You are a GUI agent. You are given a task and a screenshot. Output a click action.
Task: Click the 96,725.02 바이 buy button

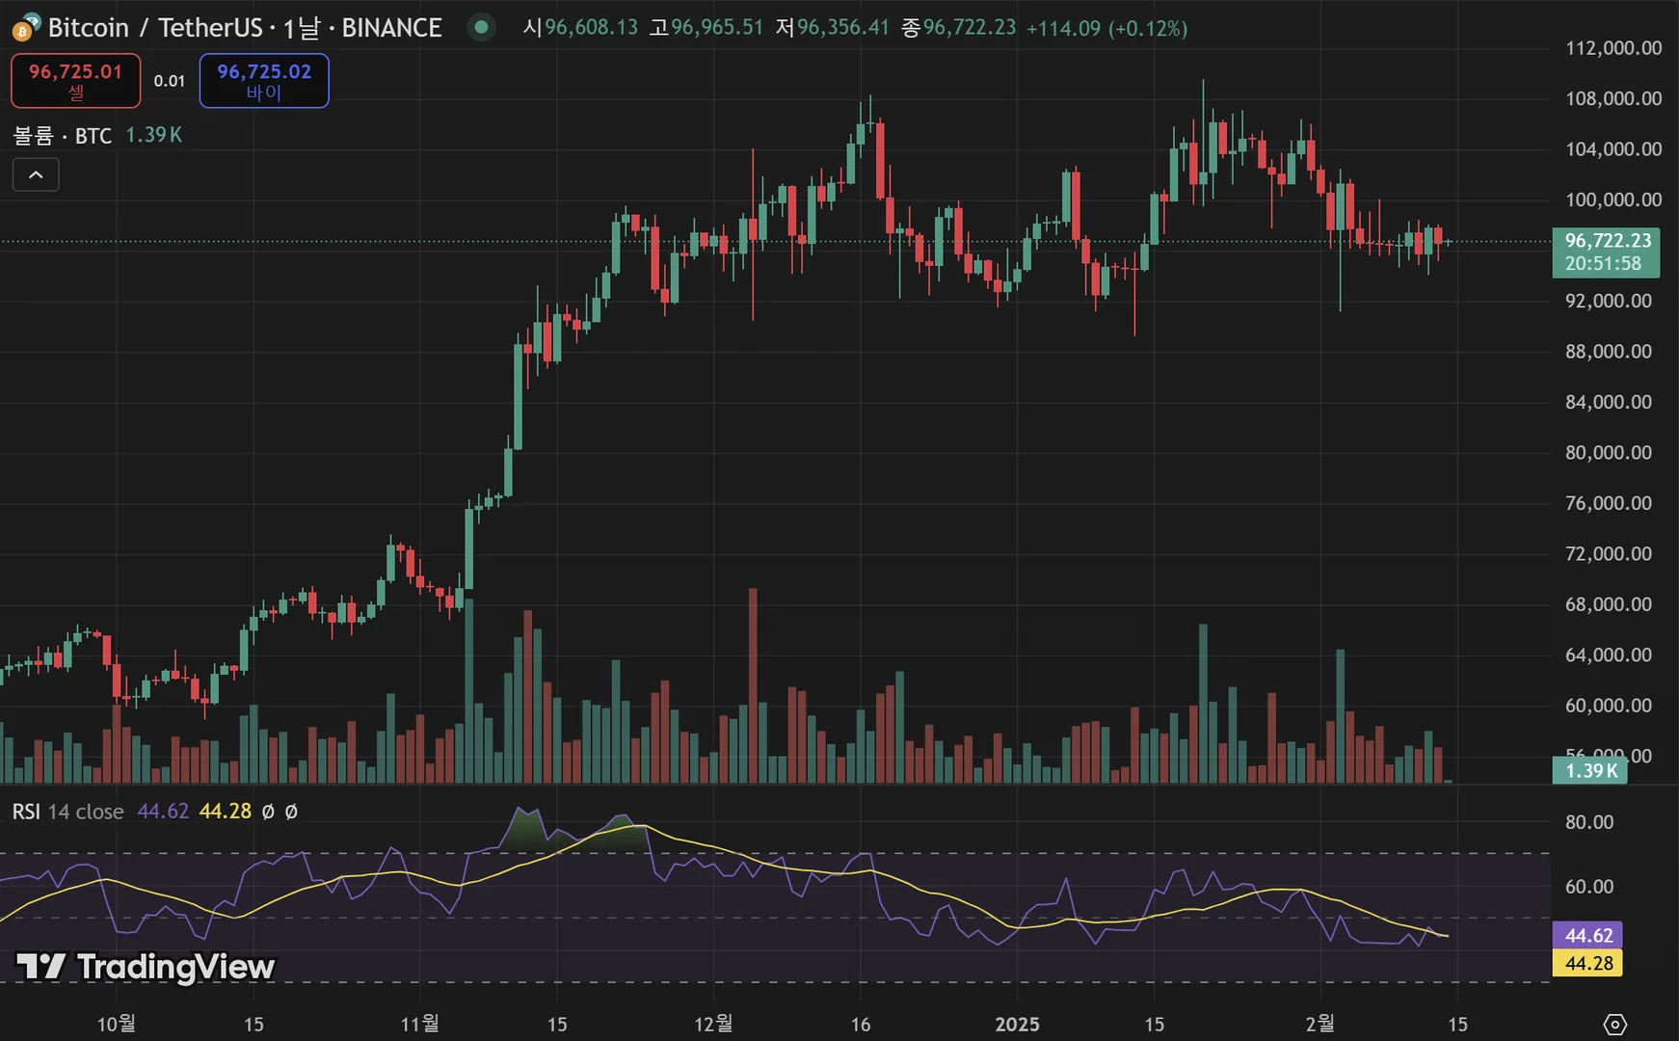pos(264,81)
